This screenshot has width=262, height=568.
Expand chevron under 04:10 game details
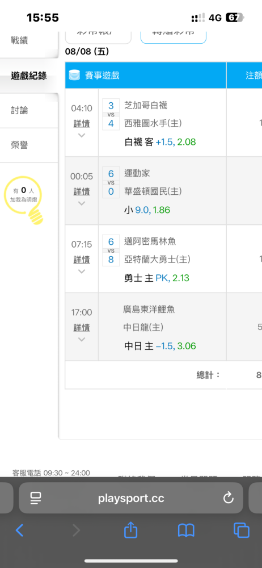[82, 135]
